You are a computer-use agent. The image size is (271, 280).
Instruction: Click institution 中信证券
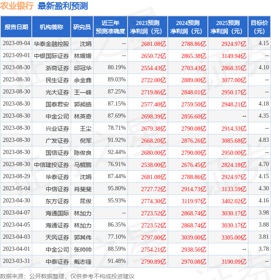[57, 189]
